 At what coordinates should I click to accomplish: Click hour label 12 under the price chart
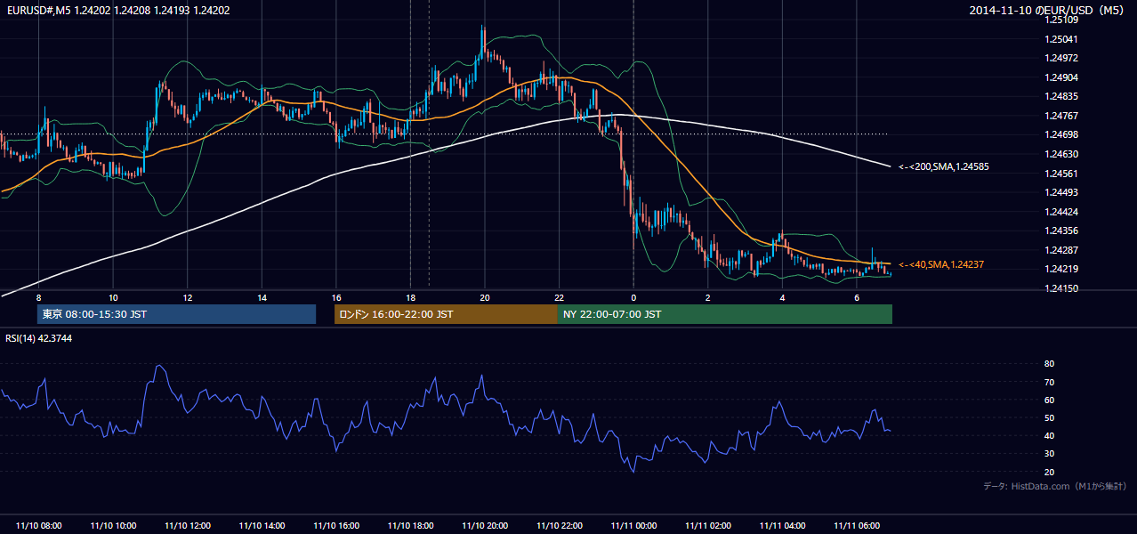[x=187, y=297]
